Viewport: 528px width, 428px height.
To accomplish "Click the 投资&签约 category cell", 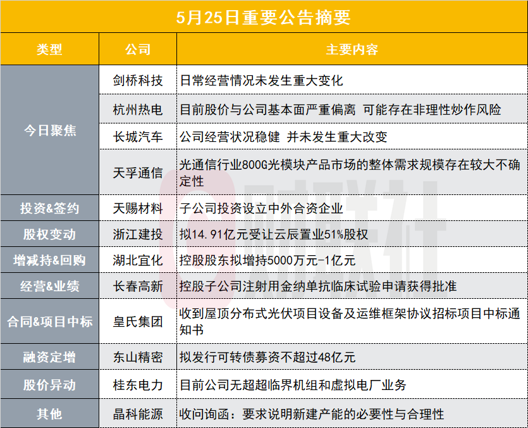I will point(49,208).
